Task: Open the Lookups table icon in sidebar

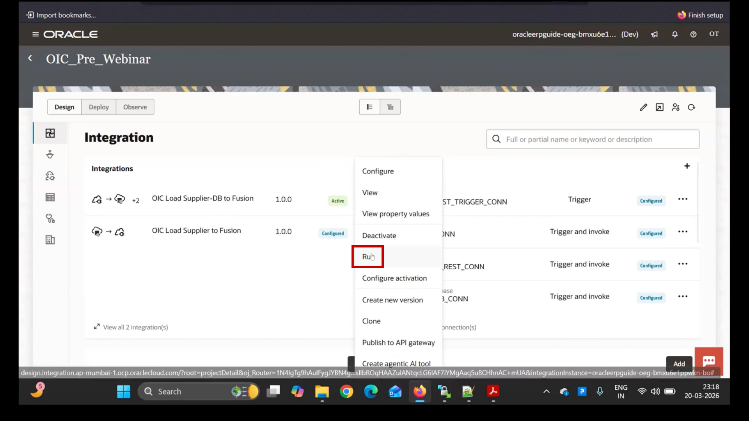Action: tap(50, 197)
